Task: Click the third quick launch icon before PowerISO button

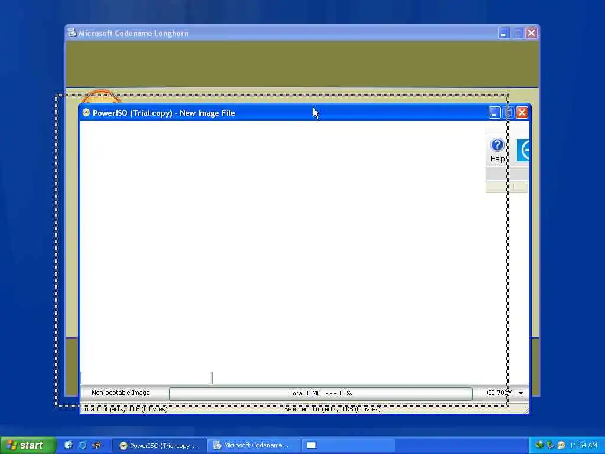Action: point(97,445)
